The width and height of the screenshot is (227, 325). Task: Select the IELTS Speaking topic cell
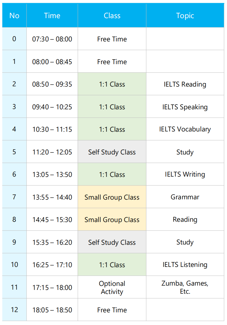click(x=185, y=106)
